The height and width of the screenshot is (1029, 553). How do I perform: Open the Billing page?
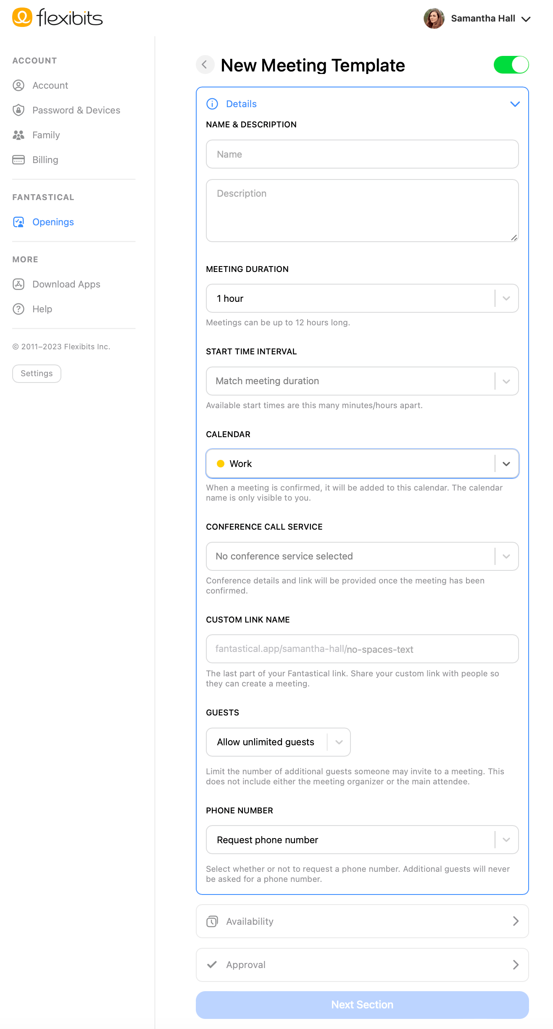point(45,160)
